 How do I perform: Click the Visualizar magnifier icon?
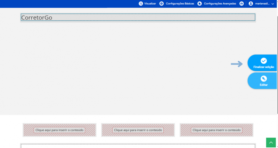tap(141, 3)
